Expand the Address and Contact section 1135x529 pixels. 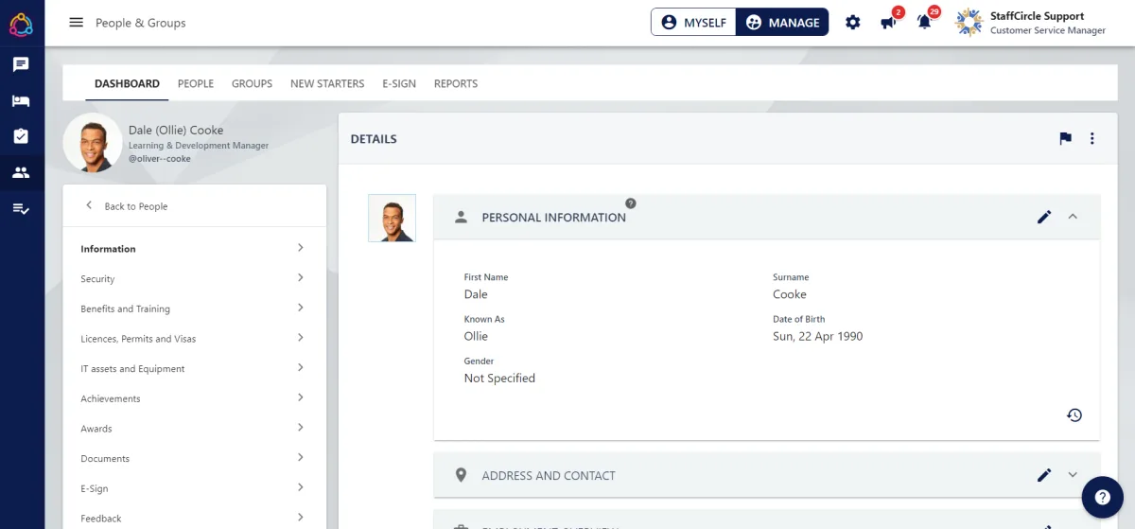(x=1073, y=475)
